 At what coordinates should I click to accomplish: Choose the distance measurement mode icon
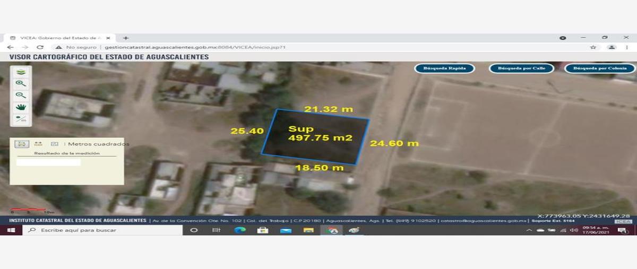click(x=38, y=144)
